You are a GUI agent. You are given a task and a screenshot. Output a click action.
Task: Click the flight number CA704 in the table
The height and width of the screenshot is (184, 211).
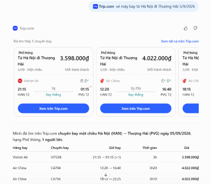[56, 168]
